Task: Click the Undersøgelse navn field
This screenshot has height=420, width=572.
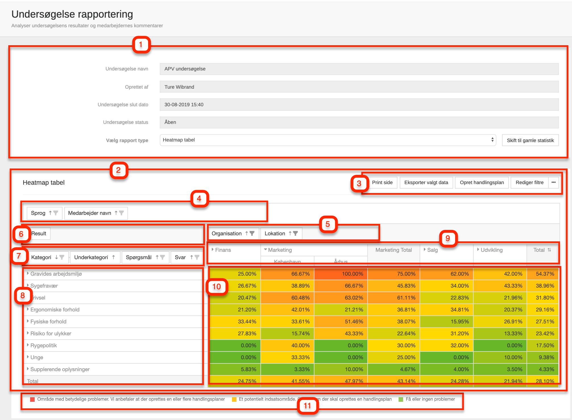Action: (x=359, y=69)
